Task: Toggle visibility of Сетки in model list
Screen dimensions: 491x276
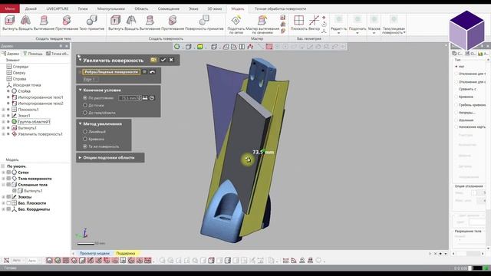Action: (x=8, y=172)
